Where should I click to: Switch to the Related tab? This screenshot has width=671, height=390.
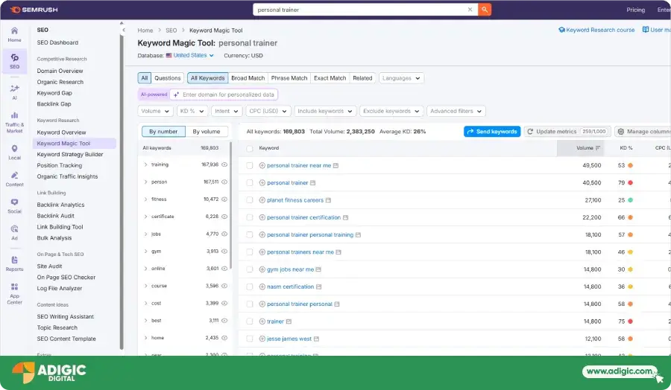(x=362, y=78)
